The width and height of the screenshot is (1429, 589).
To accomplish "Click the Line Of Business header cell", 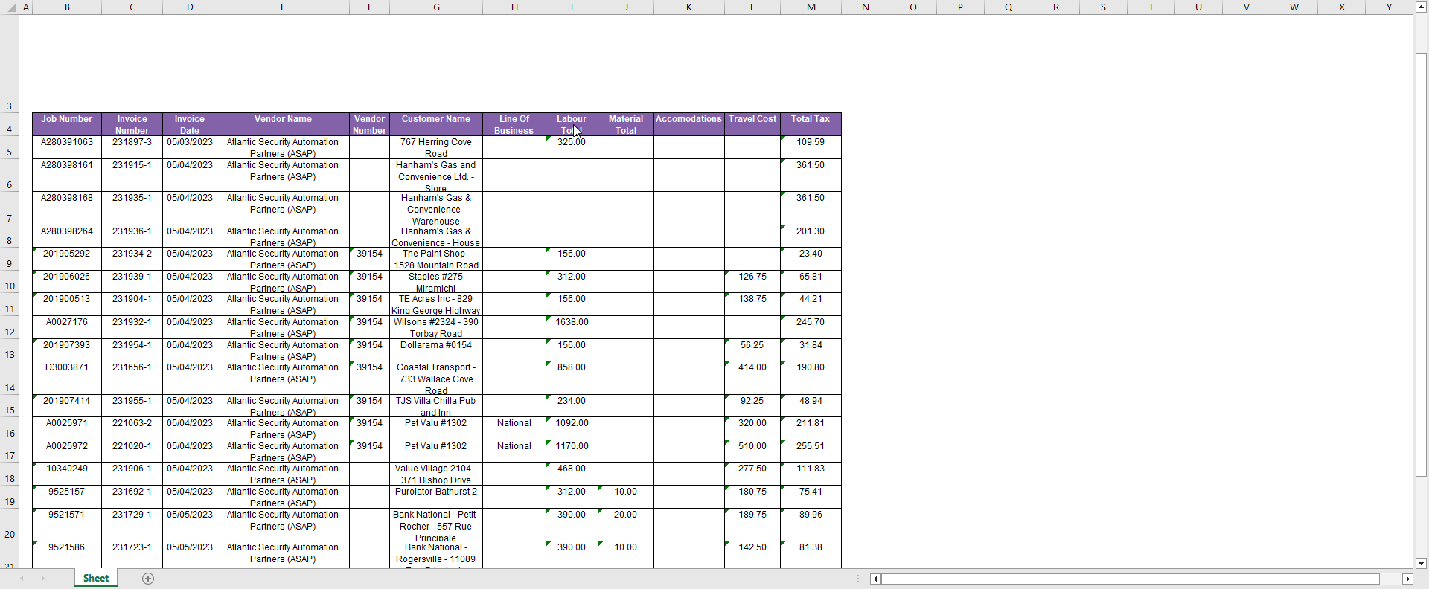I will (x=514, y=124).
